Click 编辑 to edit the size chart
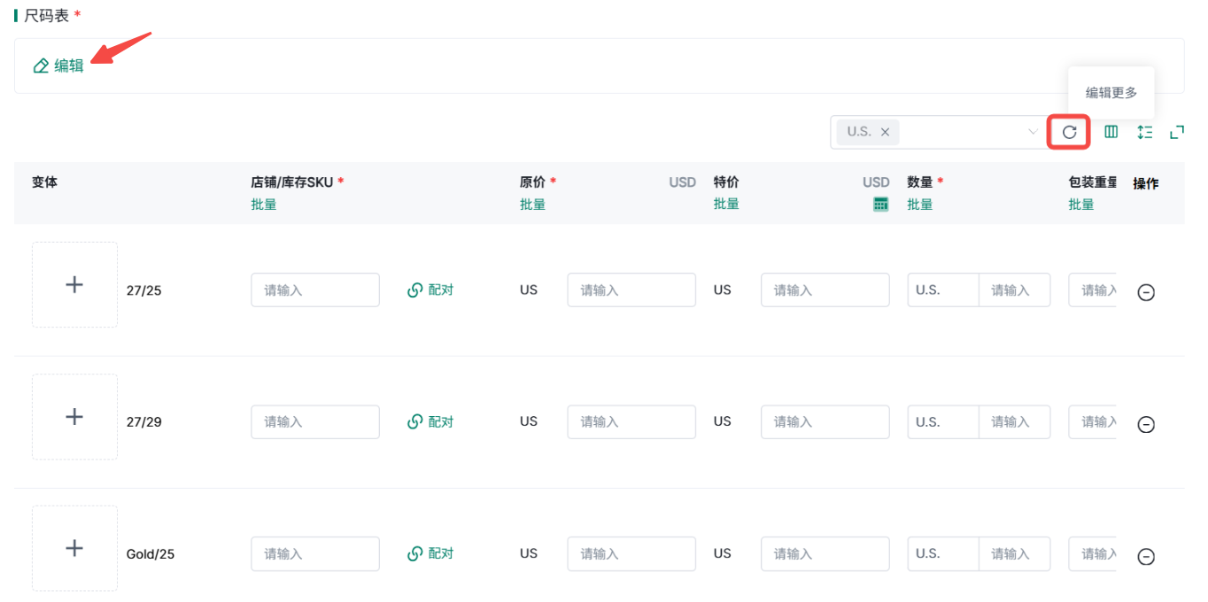Screen dimensions: 1208x602 pyautogui.click(x=58, y=66)
